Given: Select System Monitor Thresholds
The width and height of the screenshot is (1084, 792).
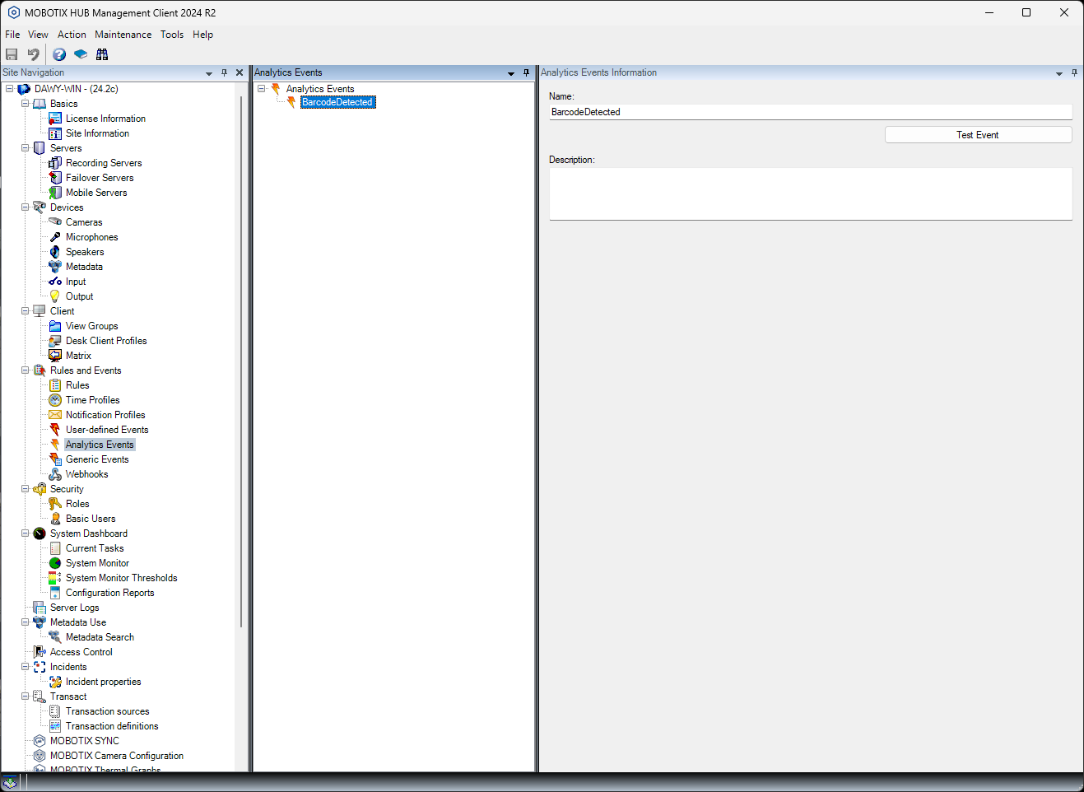Looking at the screenshot, I should click(121, 578).
